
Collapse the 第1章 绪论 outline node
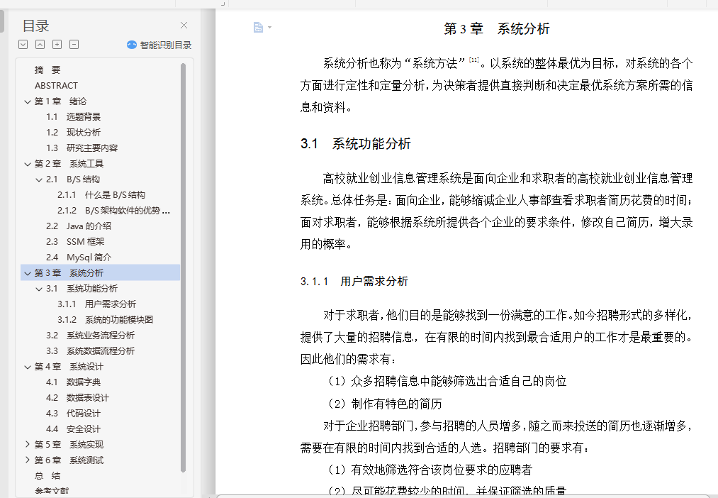click(x=28, y=101)
